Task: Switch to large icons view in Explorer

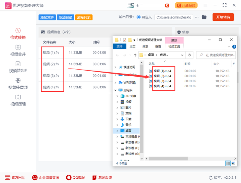Action: click(x=233, y=163)
